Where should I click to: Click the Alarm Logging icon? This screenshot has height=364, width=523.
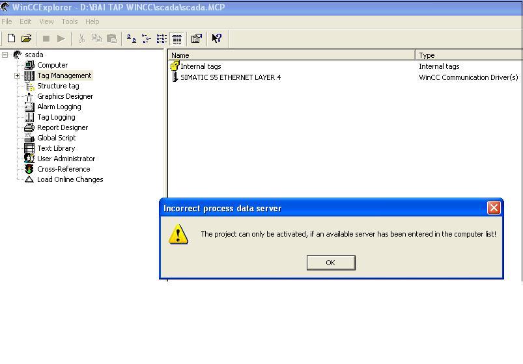pos(29,107)
